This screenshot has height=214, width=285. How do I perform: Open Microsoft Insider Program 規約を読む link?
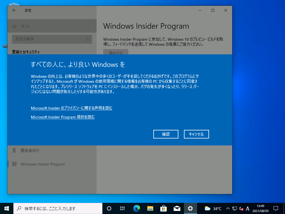coord(63,117)
